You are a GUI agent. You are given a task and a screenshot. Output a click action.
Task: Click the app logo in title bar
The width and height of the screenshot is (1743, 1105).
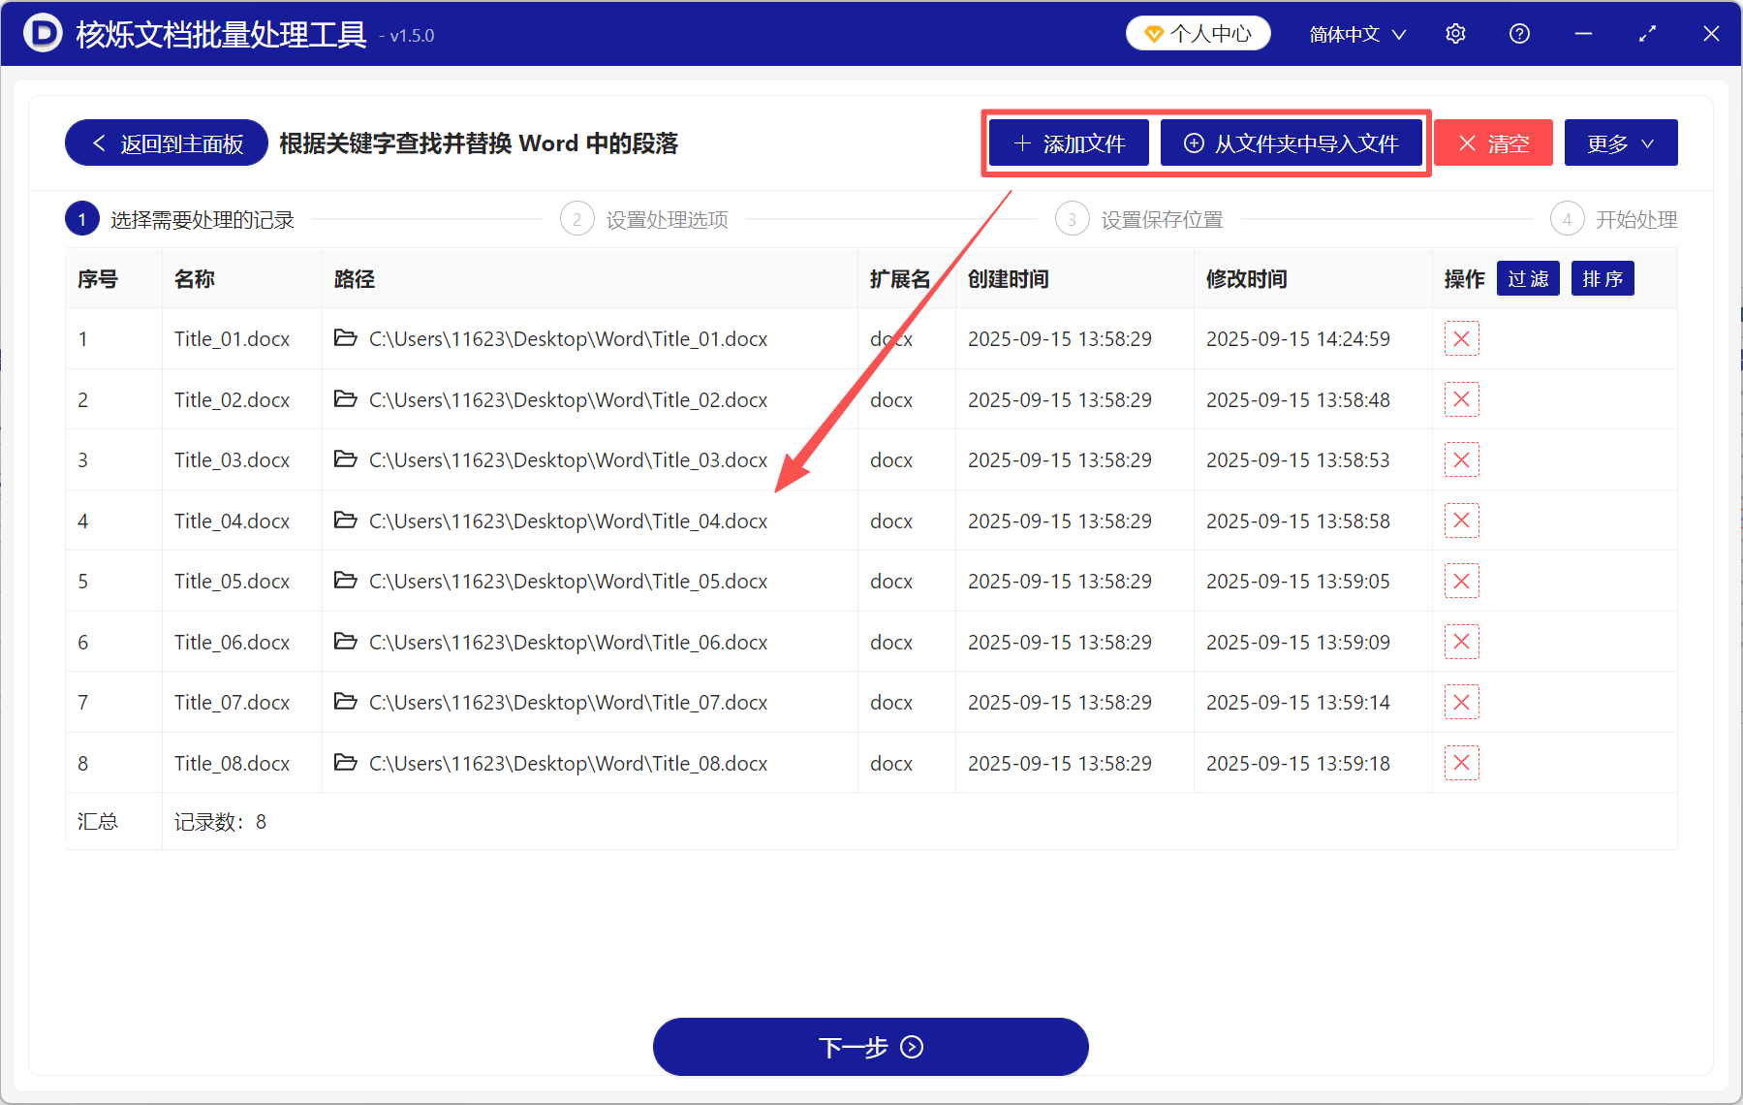click(x=41, y=33)
